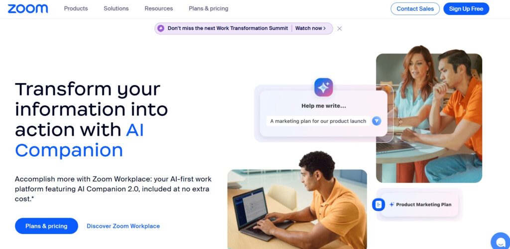Viewport: 510px width, 249px height.
Task: Click the purple summit banner icon
Action: [x=161, y=28]
